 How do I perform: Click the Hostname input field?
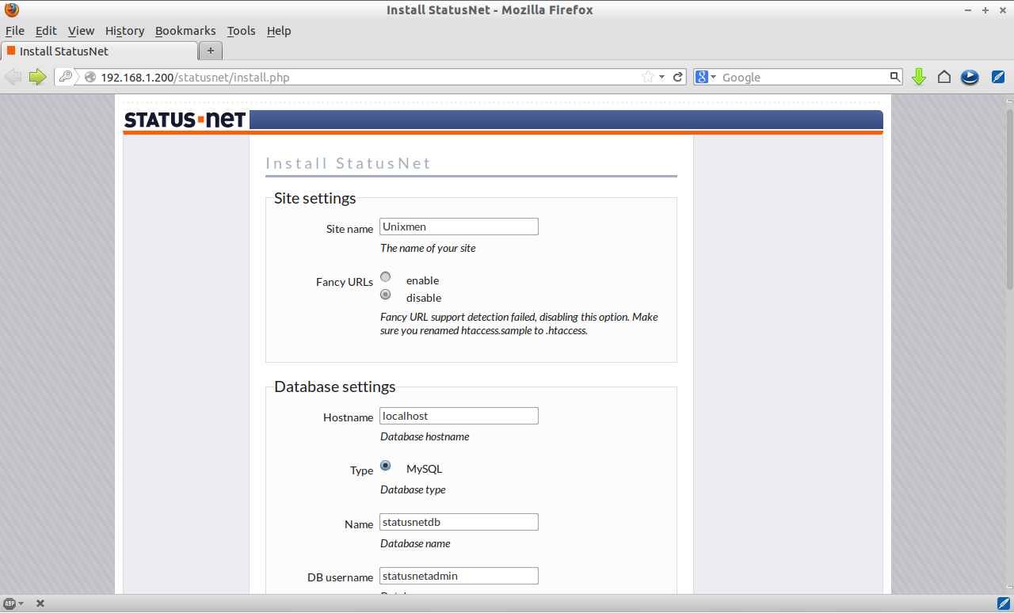[x=459, y=416]
